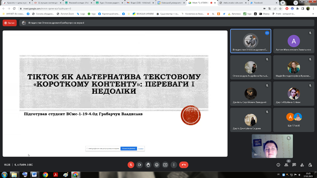Click the Word icon in the taskbar

click(x=34, y=175)
